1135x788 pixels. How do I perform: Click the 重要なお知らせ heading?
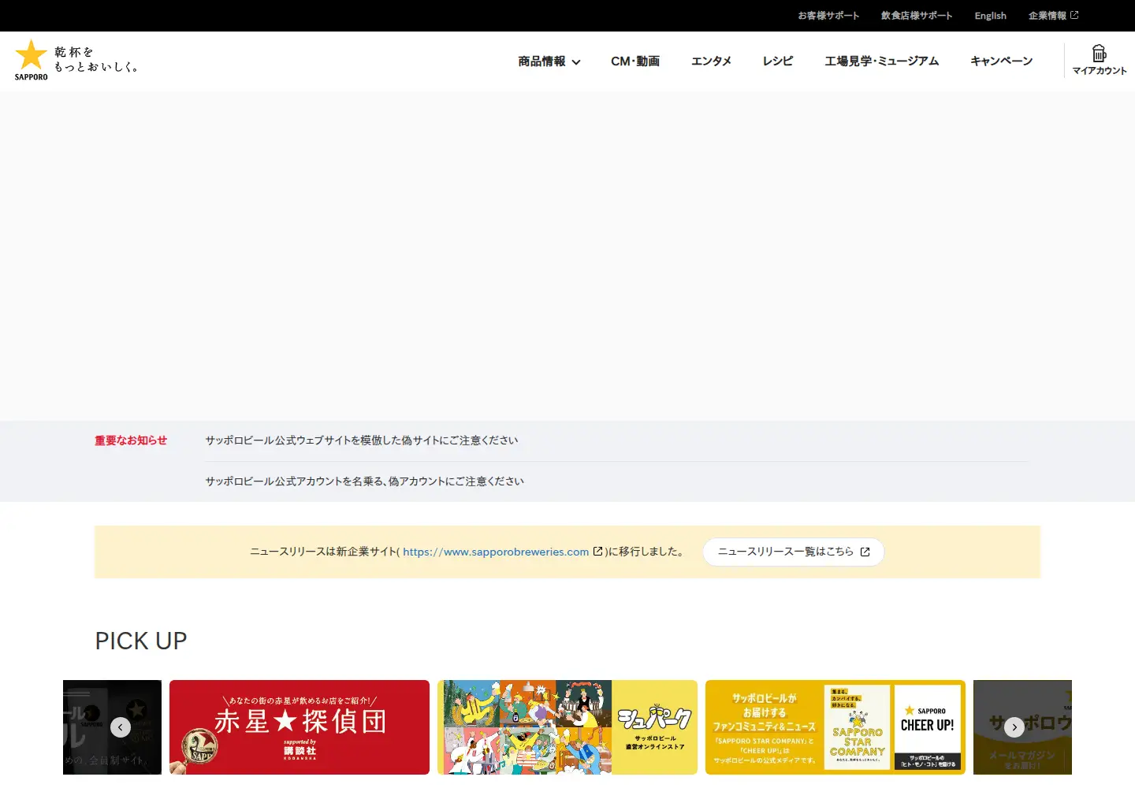[x=131, y=440]
